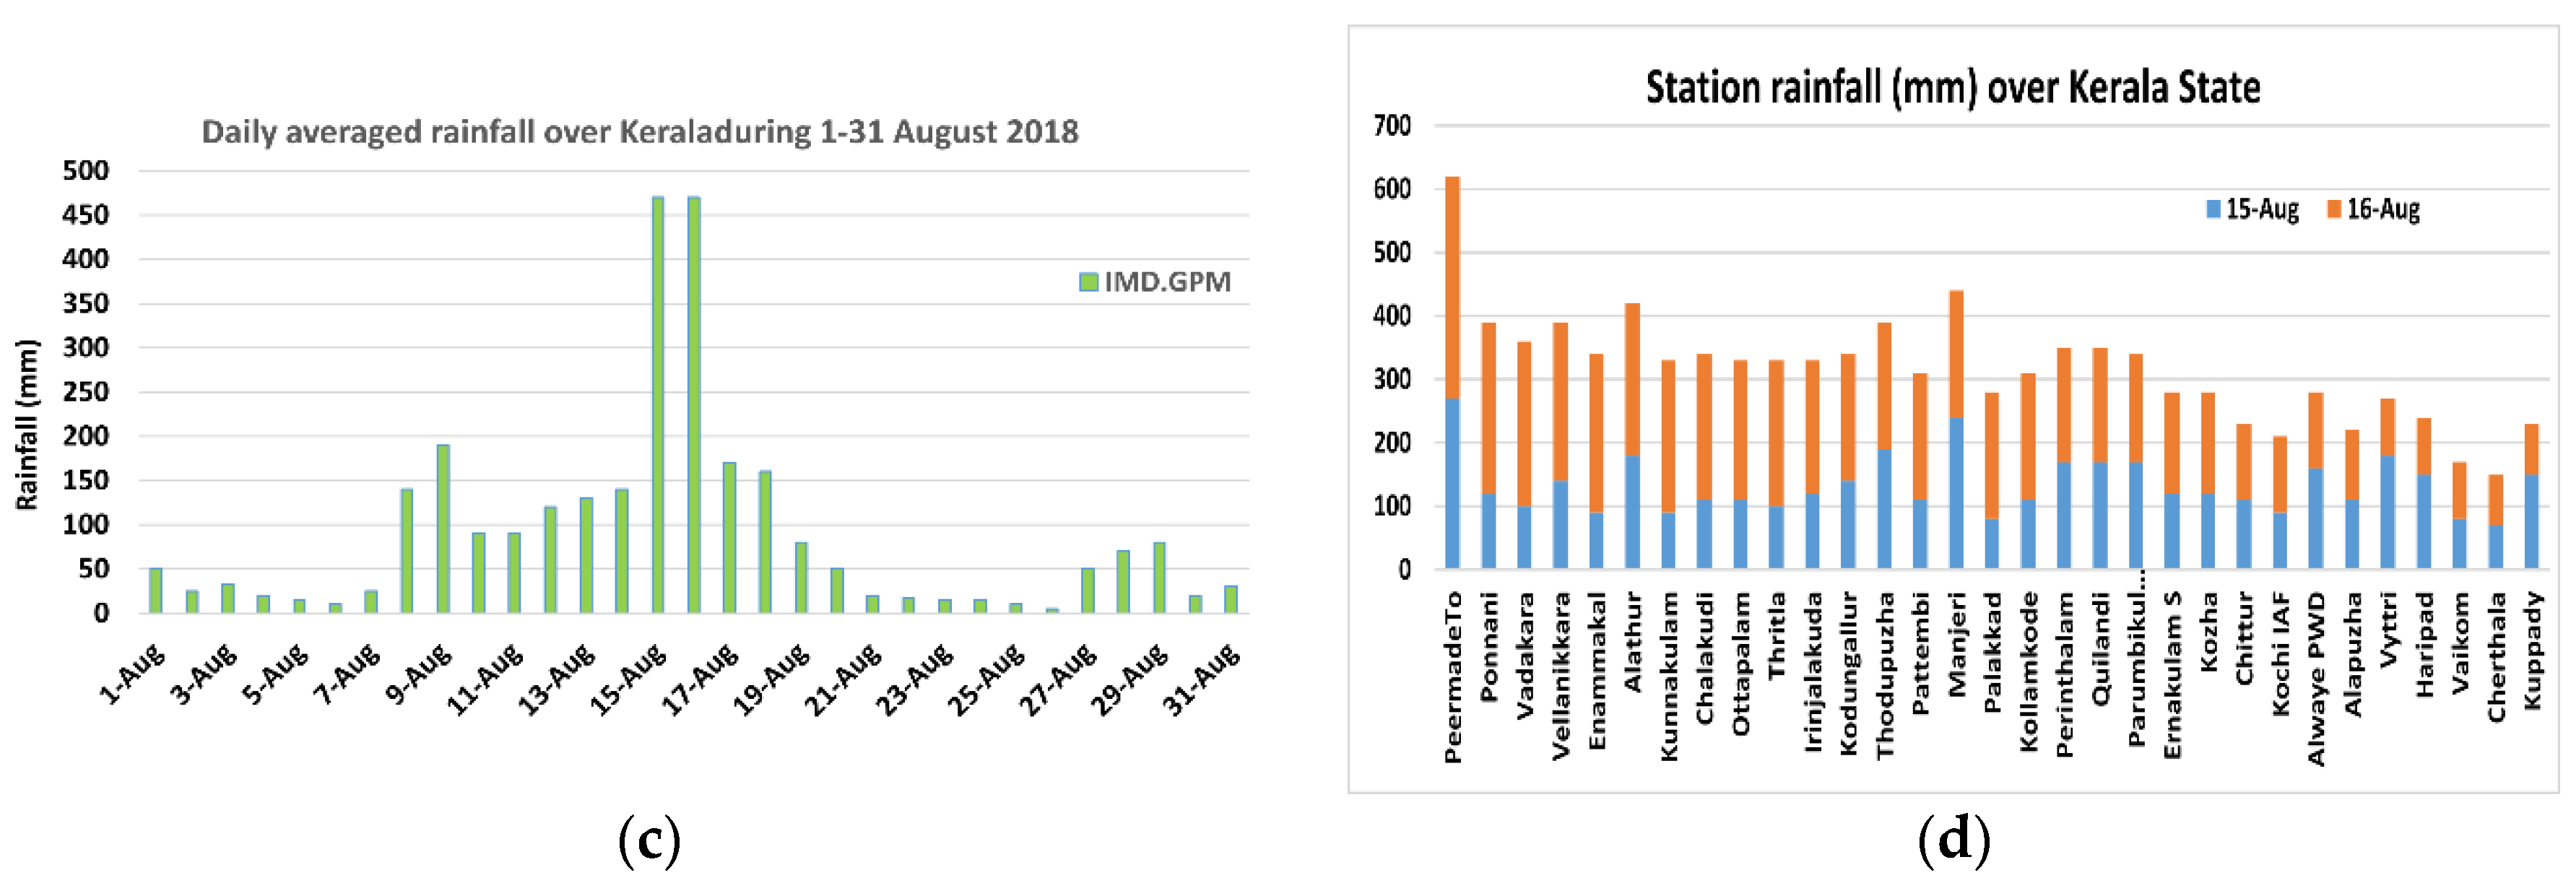Click the orange 16-Aug legend marker

click(x=2334, y=209)
